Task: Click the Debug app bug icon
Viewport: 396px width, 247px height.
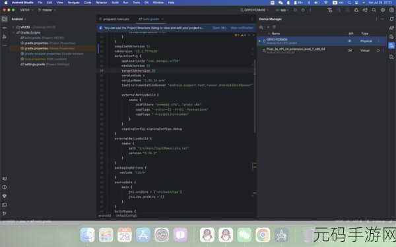Action: [x=303, y=10]
